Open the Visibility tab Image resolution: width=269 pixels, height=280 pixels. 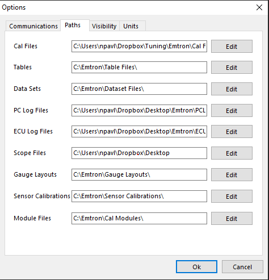point(104,26)
